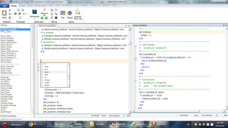
Task: Select Game_Variables in script list
Action: [7, 40]
